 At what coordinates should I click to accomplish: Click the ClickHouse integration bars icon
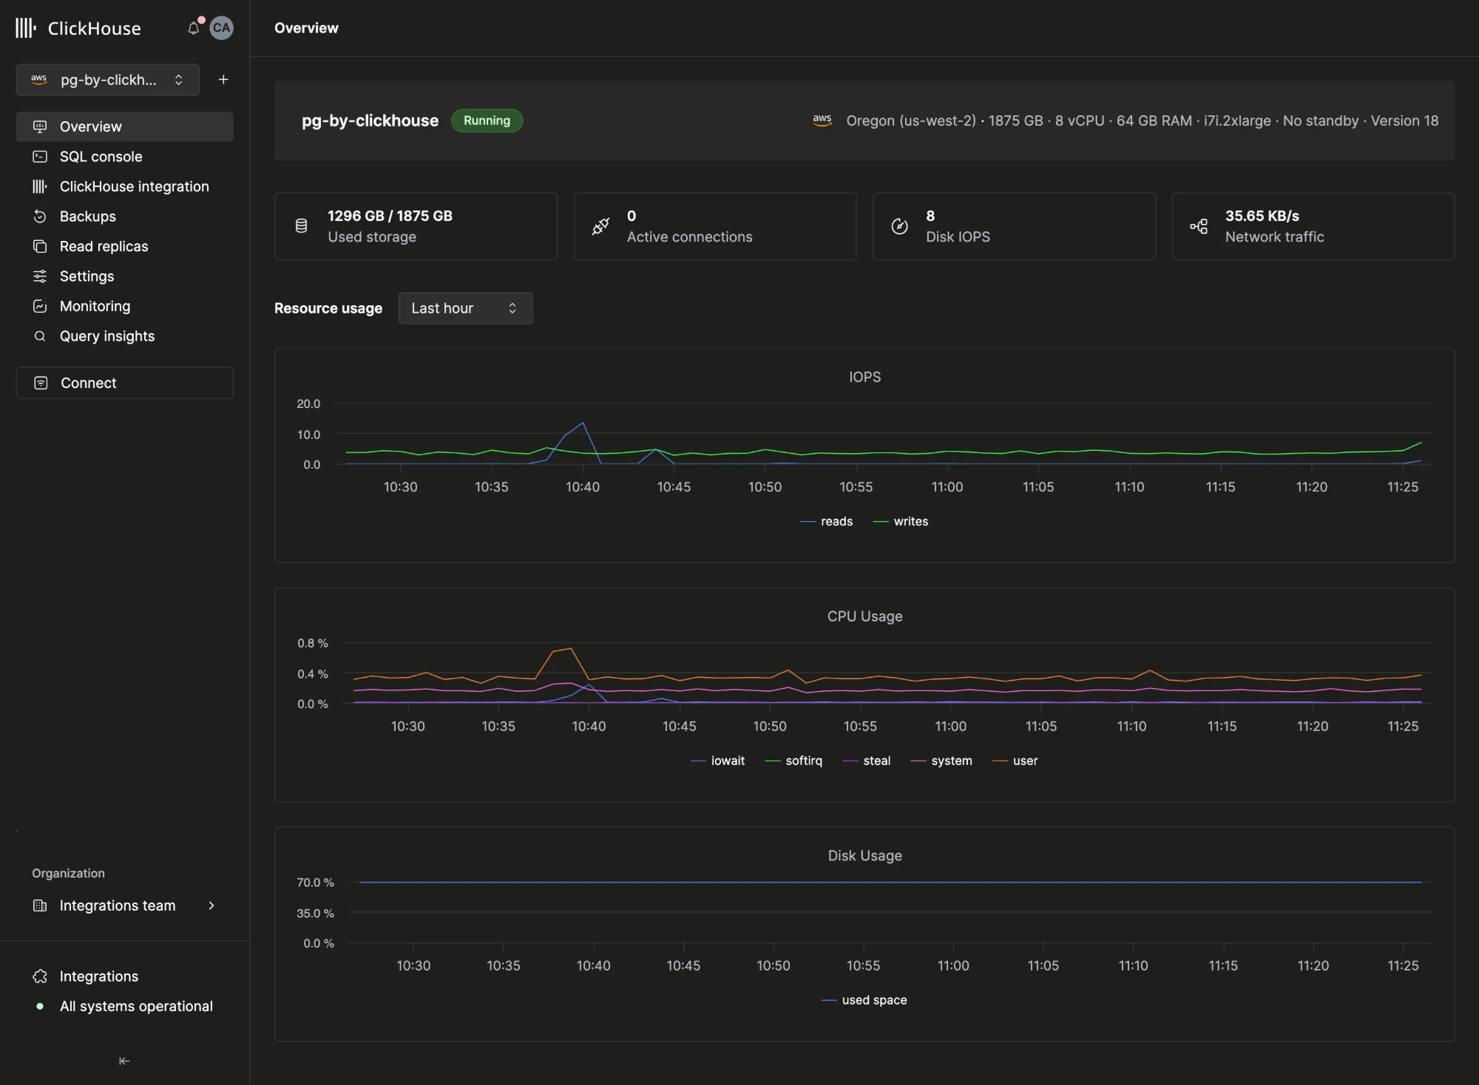pyautogui.click(x=40, y=186)
